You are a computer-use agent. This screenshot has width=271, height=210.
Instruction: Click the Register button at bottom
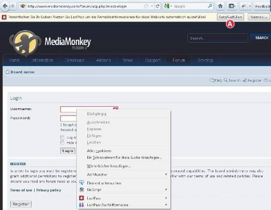[21, 204]
